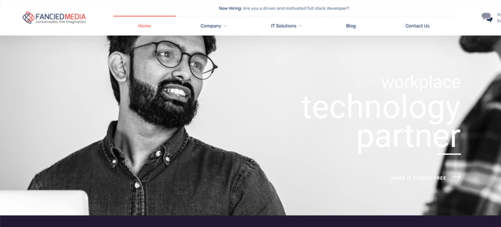Click the Fancied Media knot logo emblem
Image resolution: width=501 pixels, height=227 pixels.
pyautogui.click(x=28, y=18)
